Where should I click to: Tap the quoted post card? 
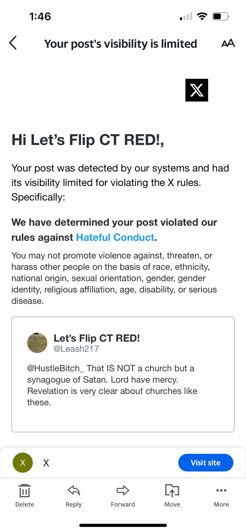click(x=123, y=416)
